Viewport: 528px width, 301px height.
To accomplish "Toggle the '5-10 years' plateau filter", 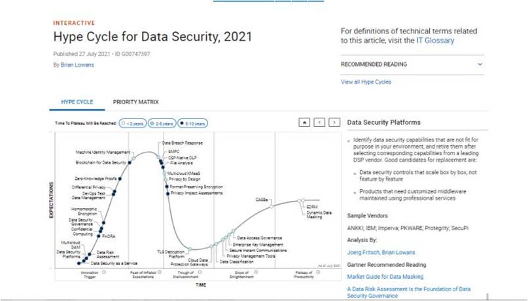I will [x=193, y=123].
